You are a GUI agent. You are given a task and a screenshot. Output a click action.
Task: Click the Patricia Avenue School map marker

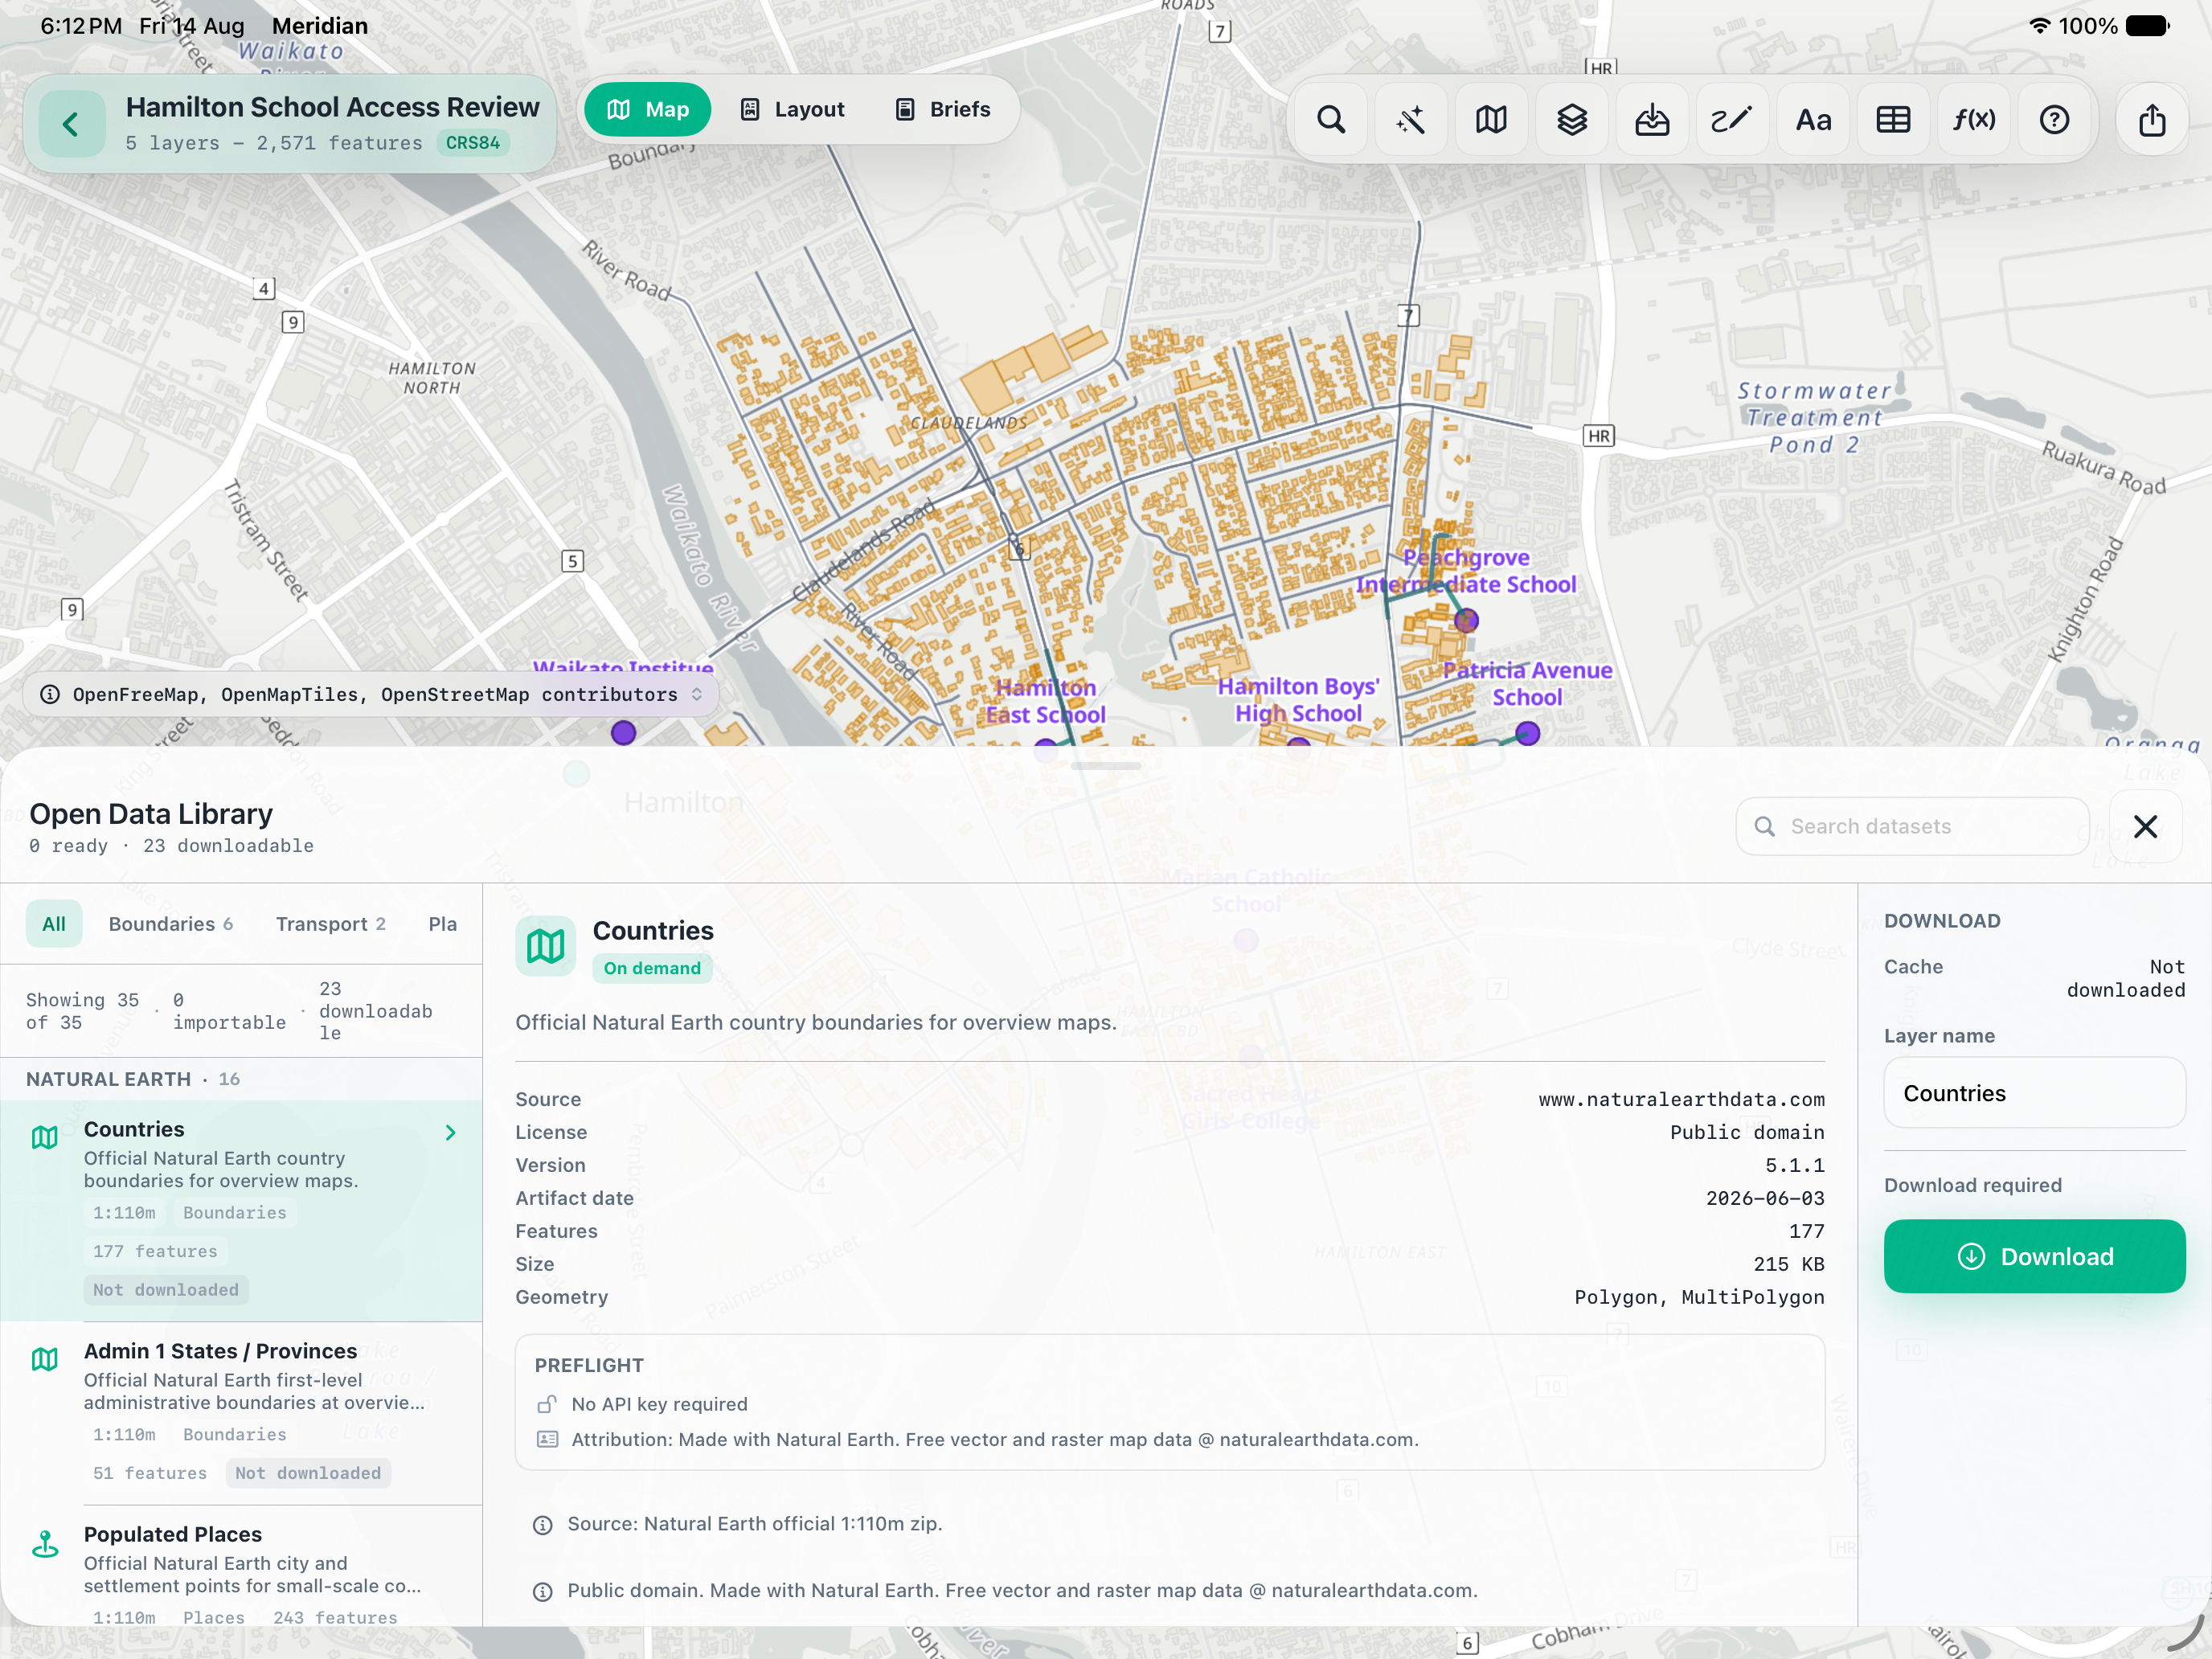[1527, 734]
